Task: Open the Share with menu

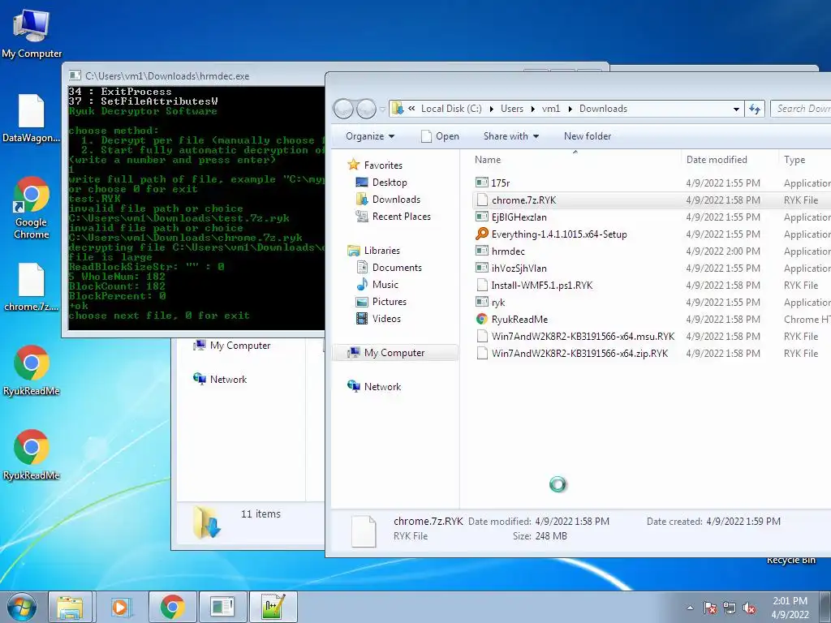Action: [511, 136]
